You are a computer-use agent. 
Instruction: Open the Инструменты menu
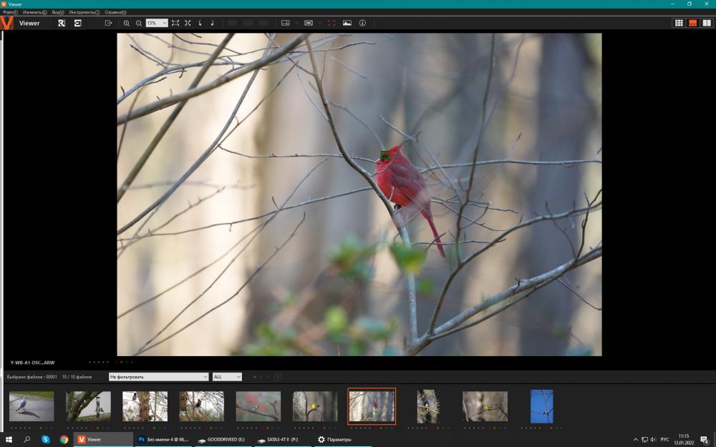[84, 12]
